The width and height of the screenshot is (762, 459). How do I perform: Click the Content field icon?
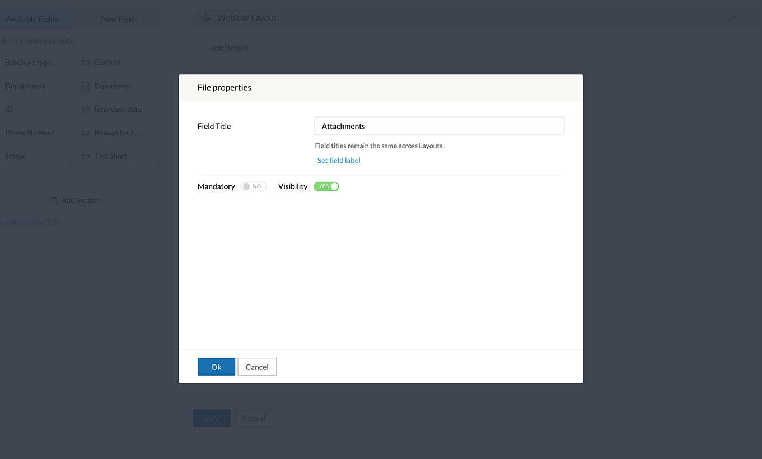(86, 63)
